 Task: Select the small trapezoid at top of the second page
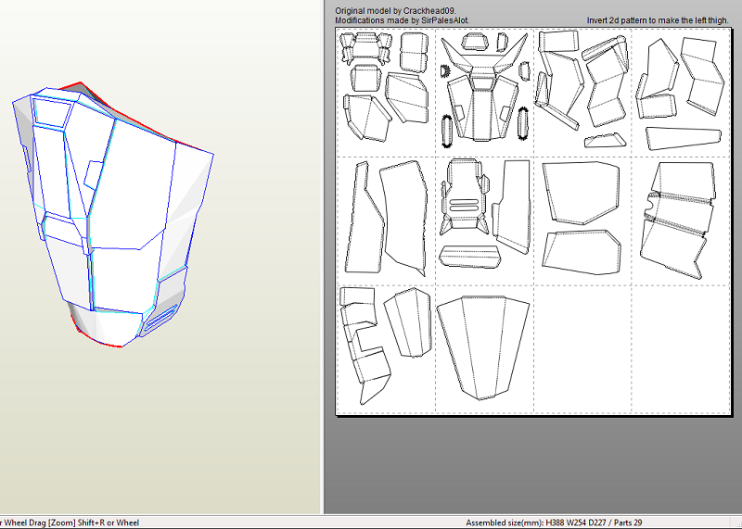pos(476,42)
